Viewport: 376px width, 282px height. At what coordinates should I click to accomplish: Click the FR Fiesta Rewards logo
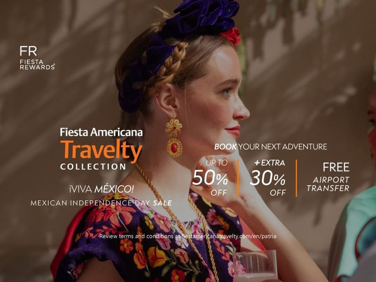tap(37, 58)
